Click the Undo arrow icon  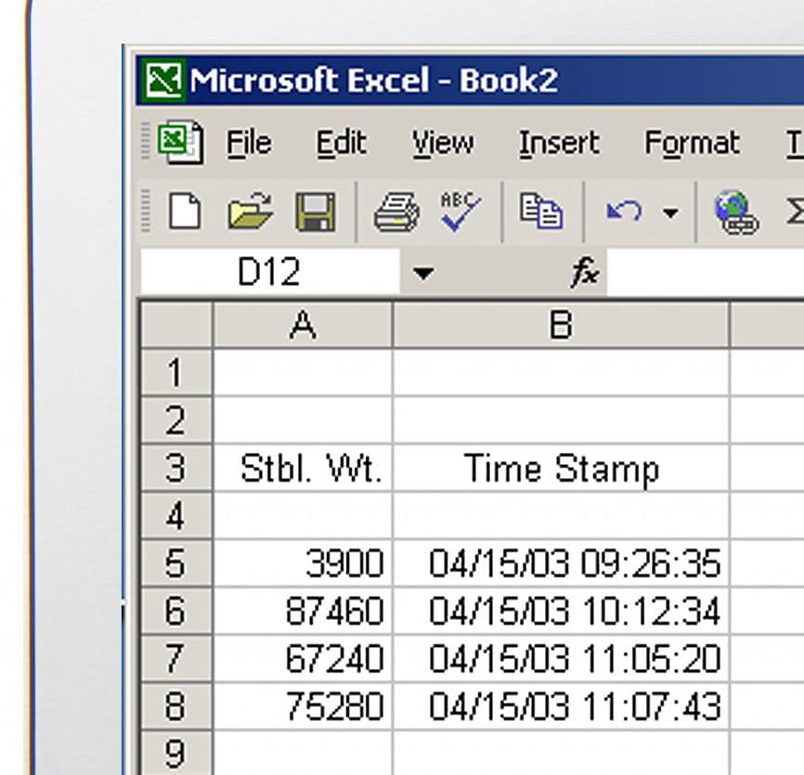point(624,213)
